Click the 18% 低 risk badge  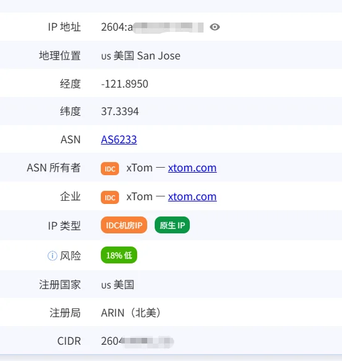pos(119,255)
